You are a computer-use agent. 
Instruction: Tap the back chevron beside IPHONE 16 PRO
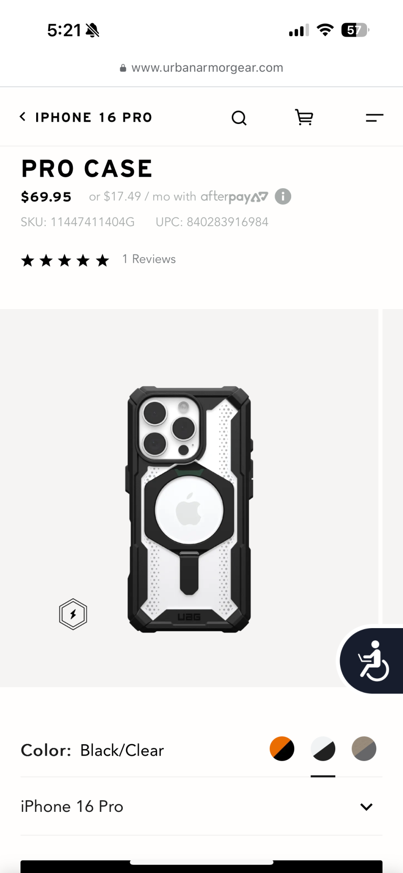23,117
